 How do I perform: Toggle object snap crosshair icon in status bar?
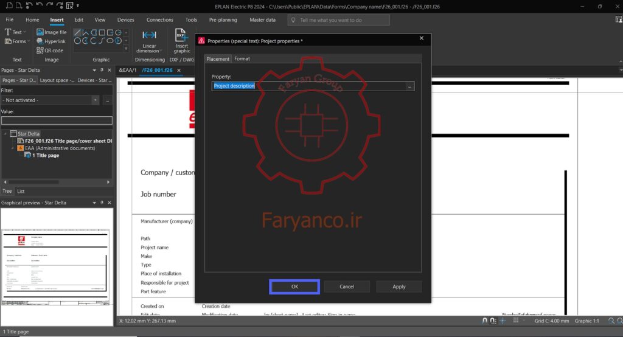[503, 321]
